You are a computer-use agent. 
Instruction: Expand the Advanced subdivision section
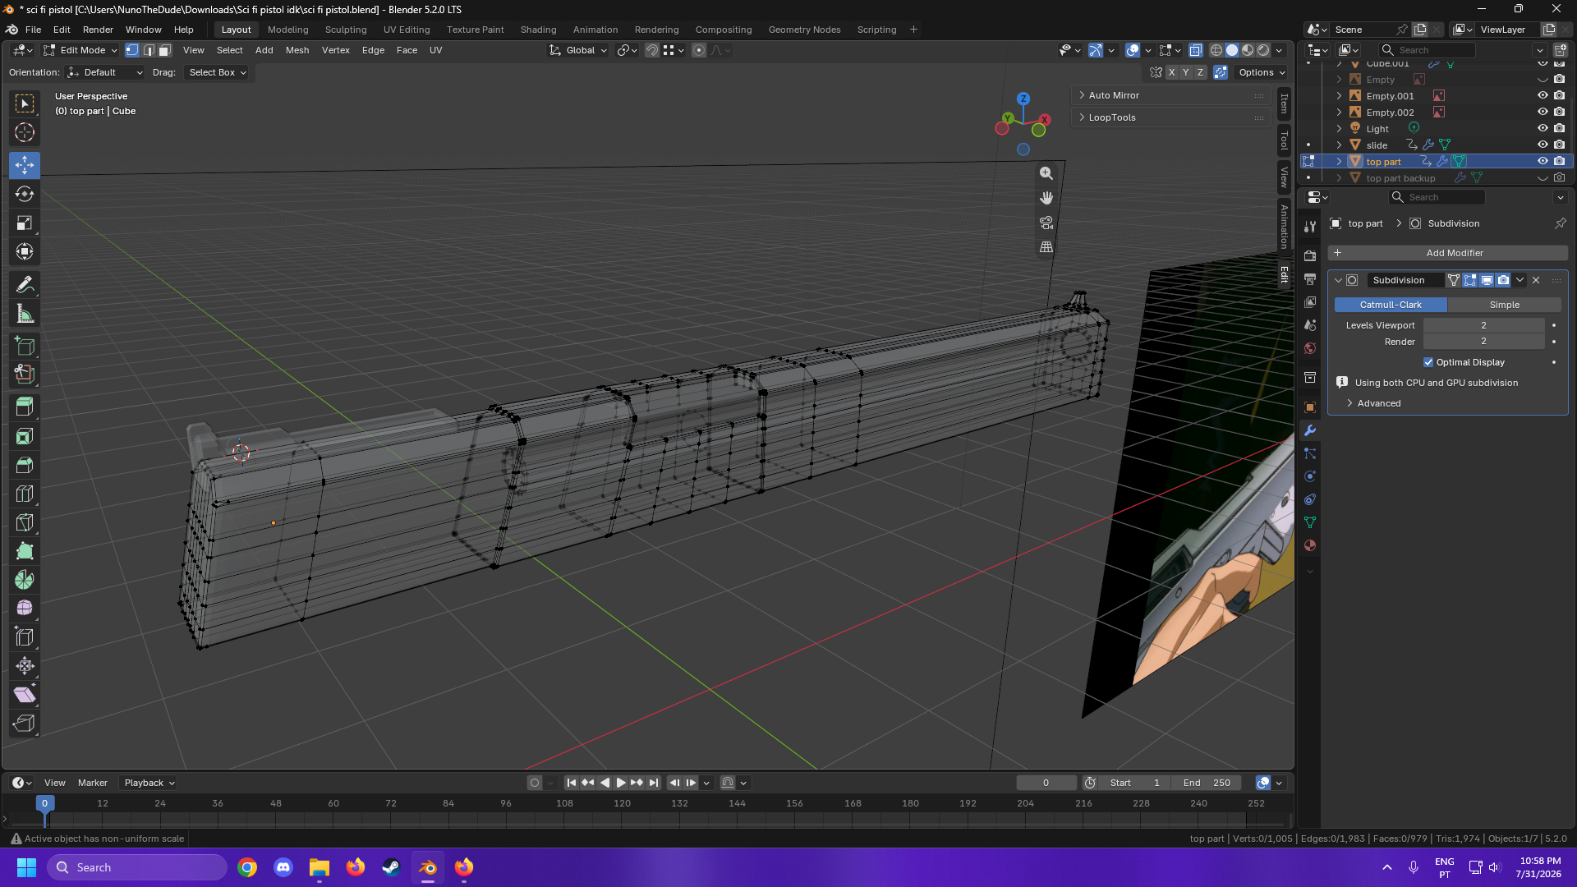point(1379,403)
